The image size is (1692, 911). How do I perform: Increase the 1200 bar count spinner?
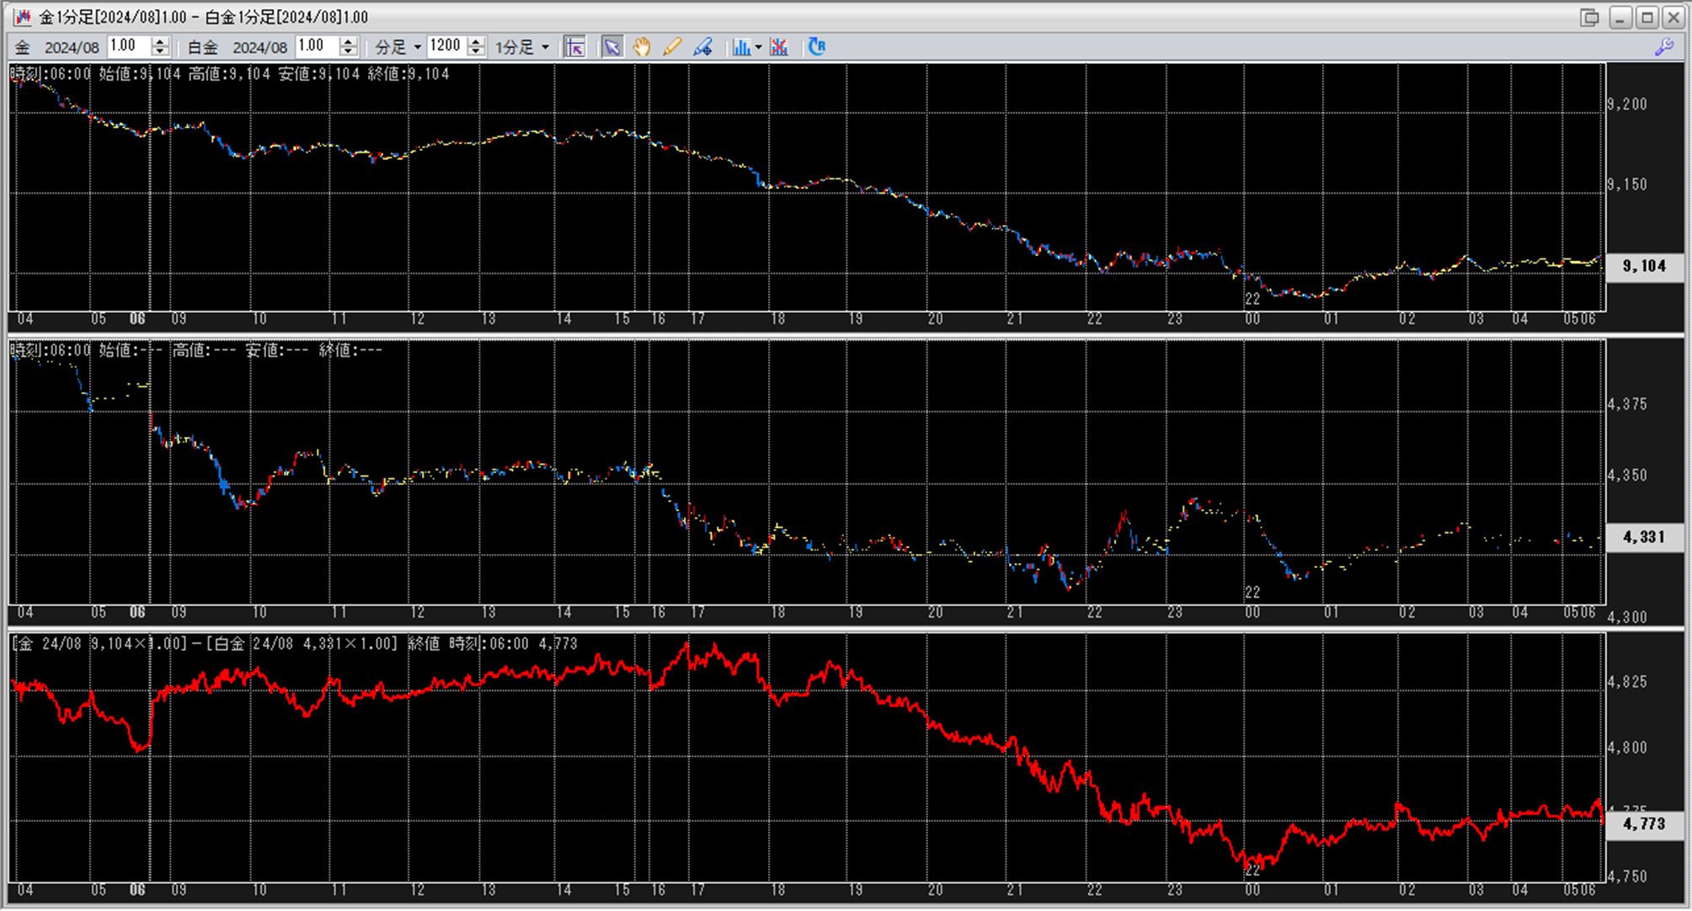click(x=476, y=41)
